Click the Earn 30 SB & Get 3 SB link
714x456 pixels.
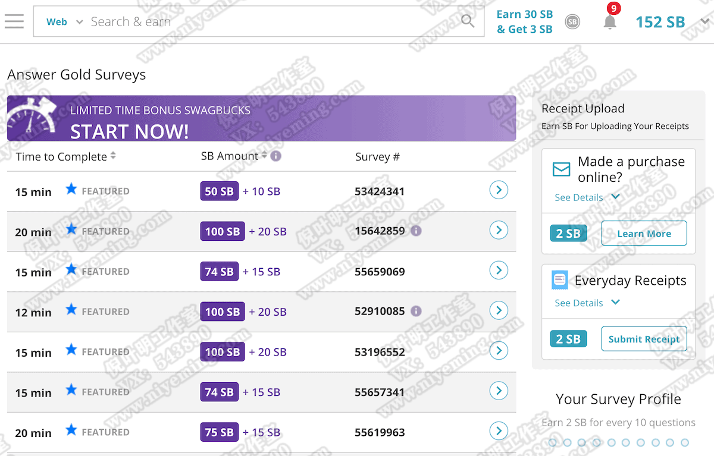(525, 21)
